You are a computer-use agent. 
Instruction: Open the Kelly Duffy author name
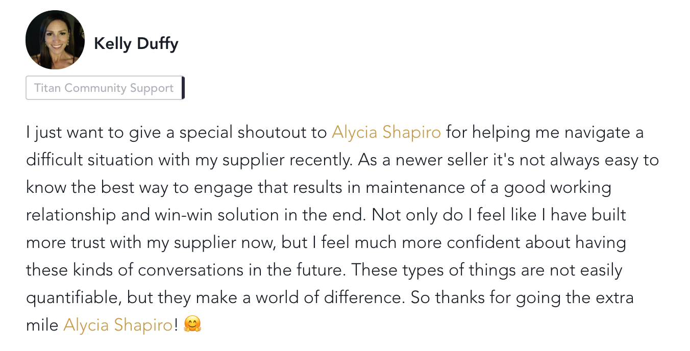coord(136,44)
